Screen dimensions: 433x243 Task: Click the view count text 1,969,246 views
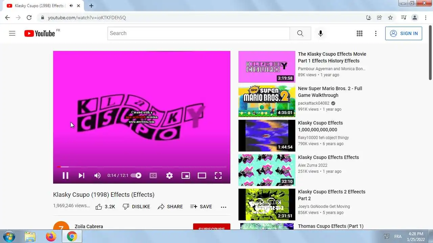[71, 206]
